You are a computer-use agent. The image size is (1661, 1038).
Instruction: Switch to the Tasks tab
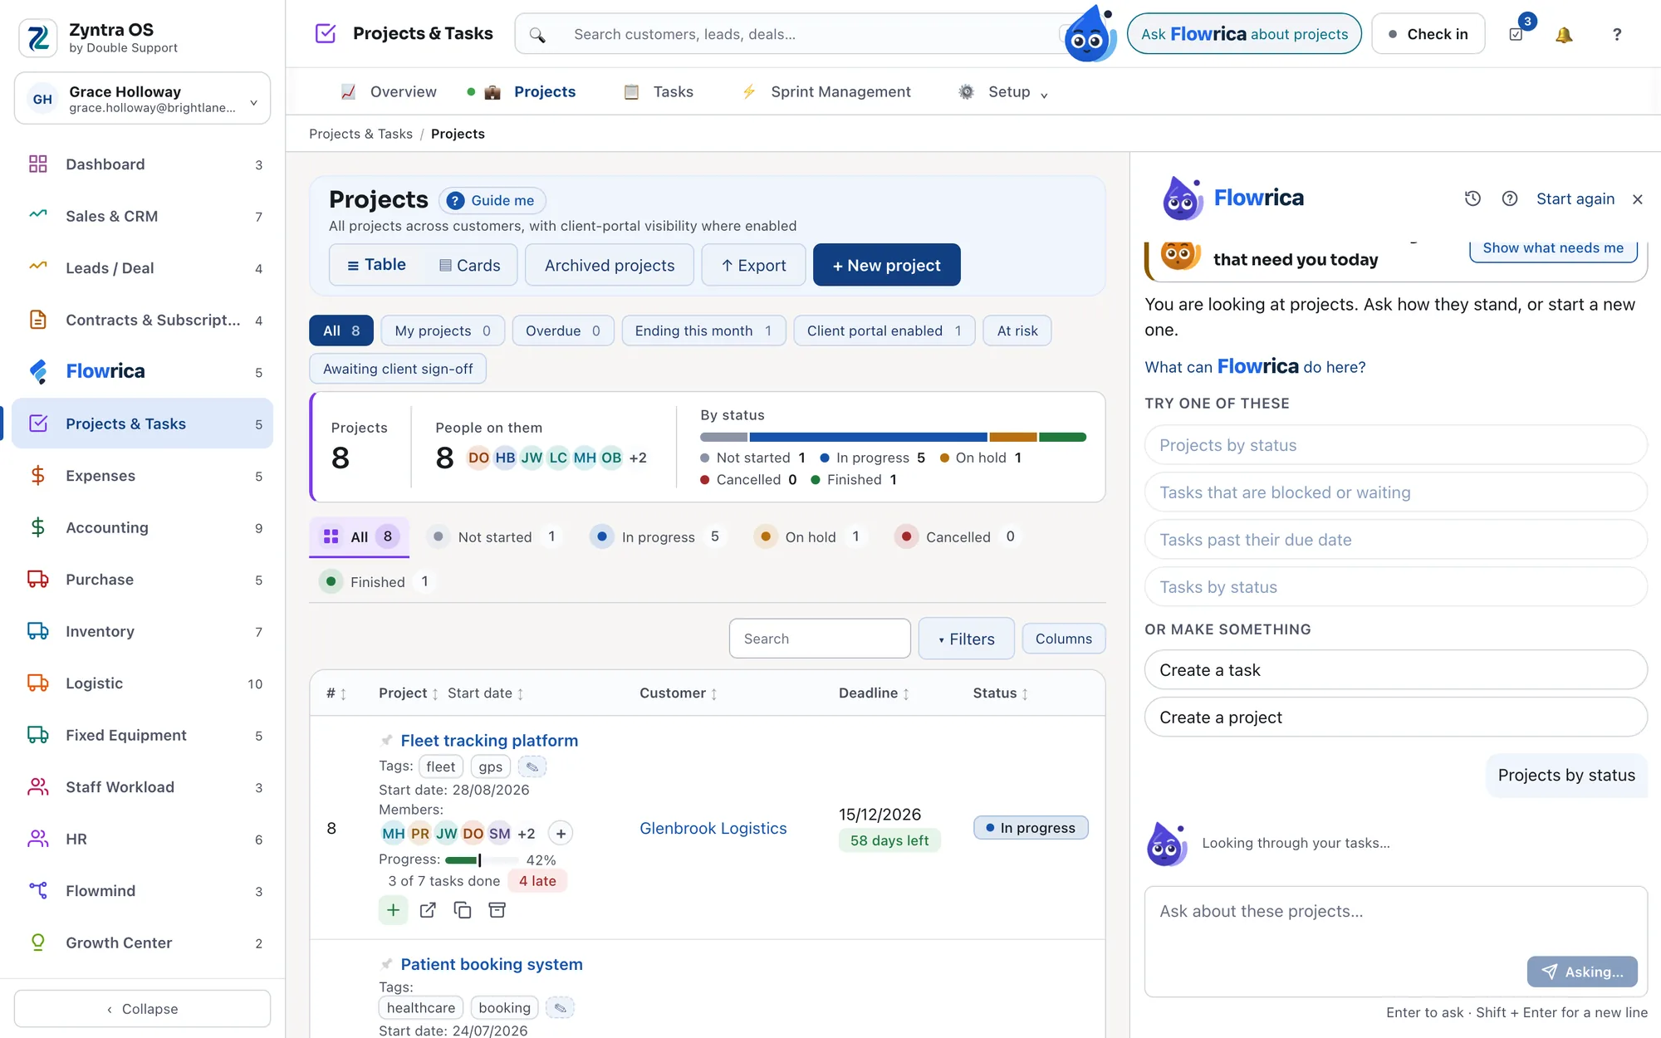pos(659,92)
